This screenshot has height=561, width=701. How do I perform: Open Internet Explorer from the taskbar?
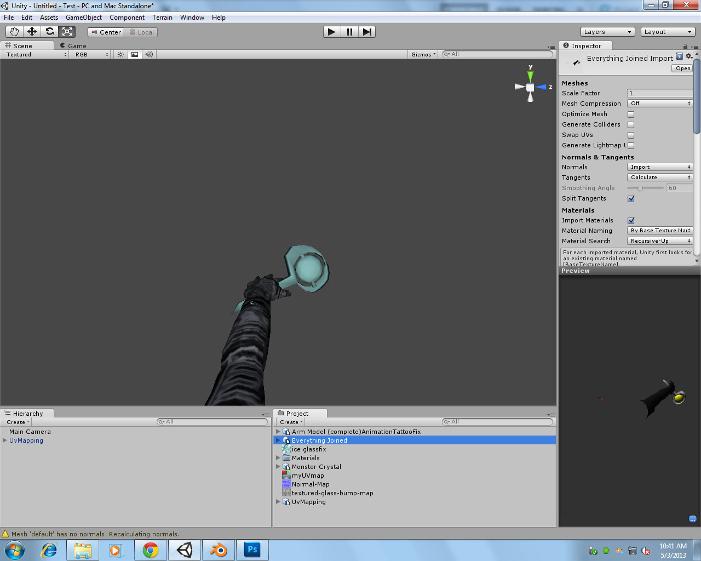49,550
